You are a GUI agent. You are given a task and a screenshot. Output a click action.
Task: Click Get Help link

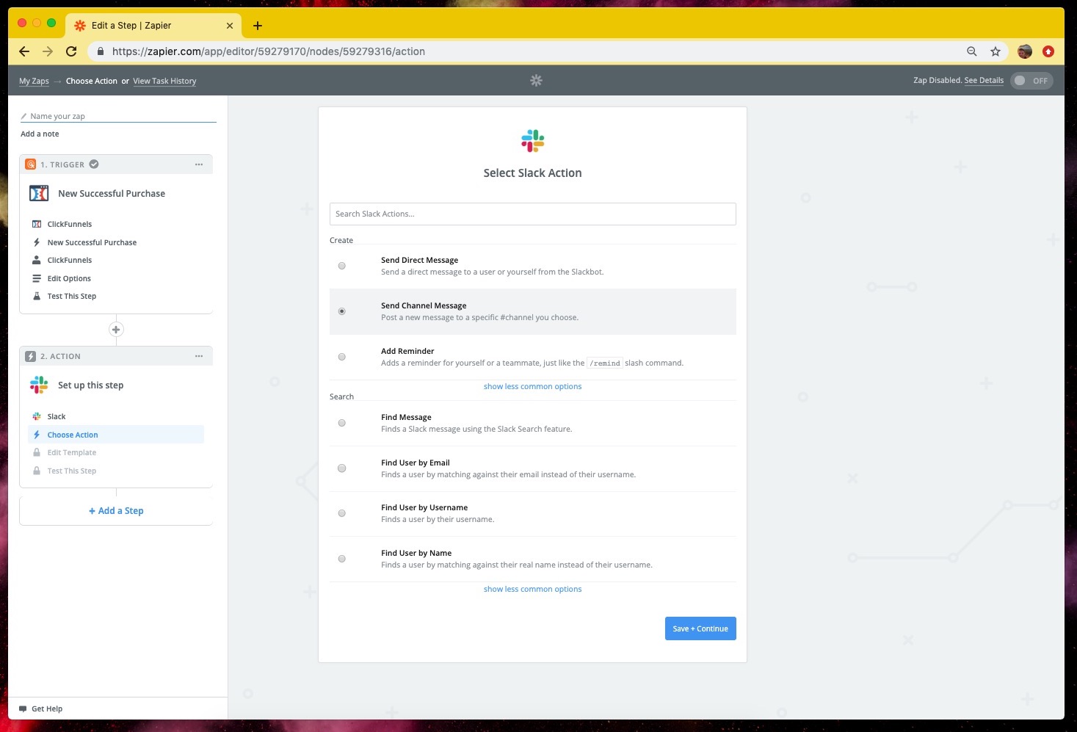pos(47,709)
